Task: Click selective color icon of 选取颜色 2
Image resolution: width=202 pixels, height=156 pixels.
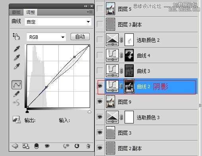Action: click(x=112, y=40)
